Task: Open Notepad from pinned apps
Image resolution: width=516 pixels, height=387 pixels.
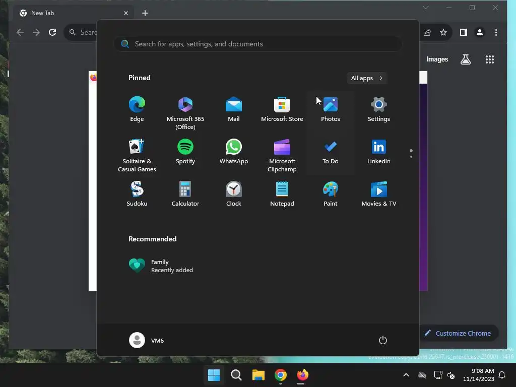Action: (282, 194)
